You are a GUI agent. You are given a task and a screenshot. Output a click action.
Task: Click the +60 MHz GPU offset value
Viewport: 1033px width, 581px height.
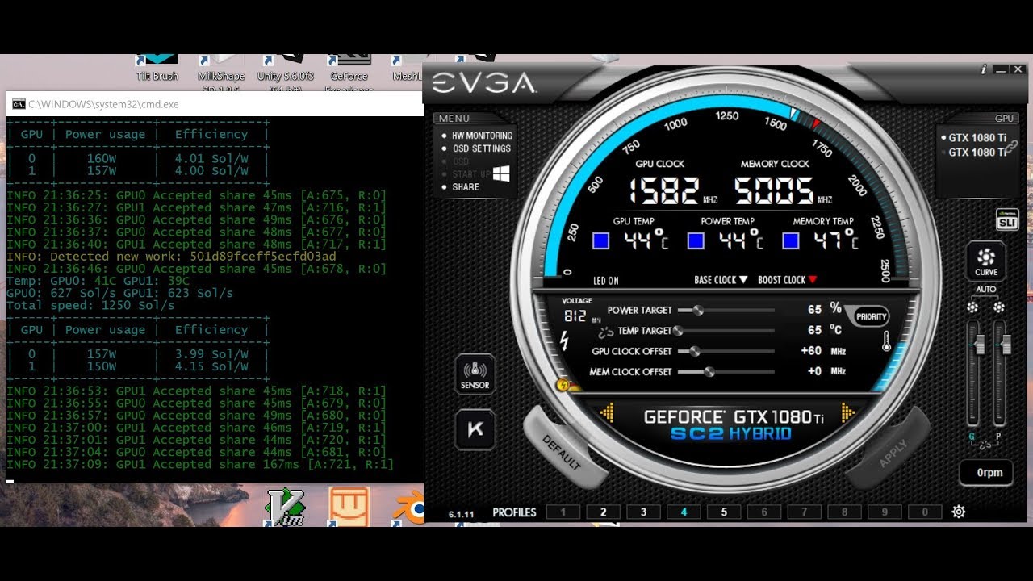[811, 351]
